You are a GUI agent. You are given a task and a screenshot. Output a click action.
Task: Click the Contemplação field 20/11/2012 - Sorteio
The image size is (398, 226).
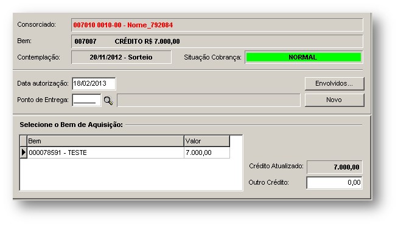[x=121, y=57]
